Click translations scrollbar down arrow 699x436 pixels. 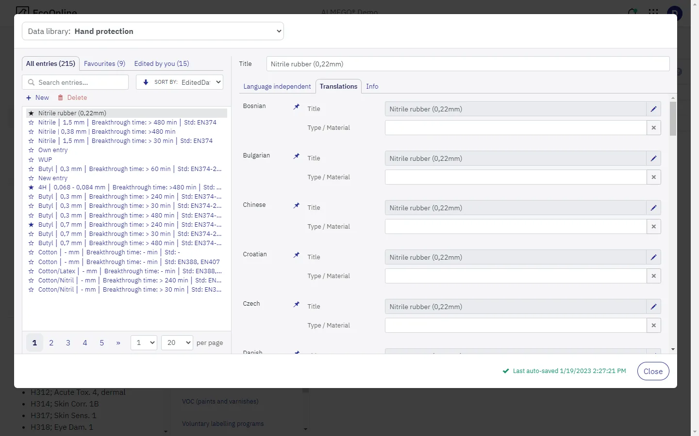(673, 349)
